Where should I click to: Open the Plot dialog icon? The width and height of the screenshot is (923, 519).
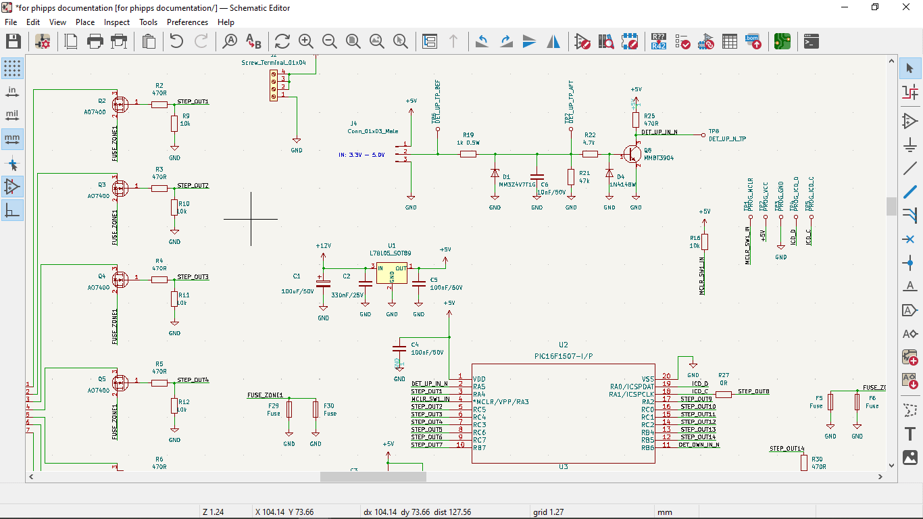120,41
